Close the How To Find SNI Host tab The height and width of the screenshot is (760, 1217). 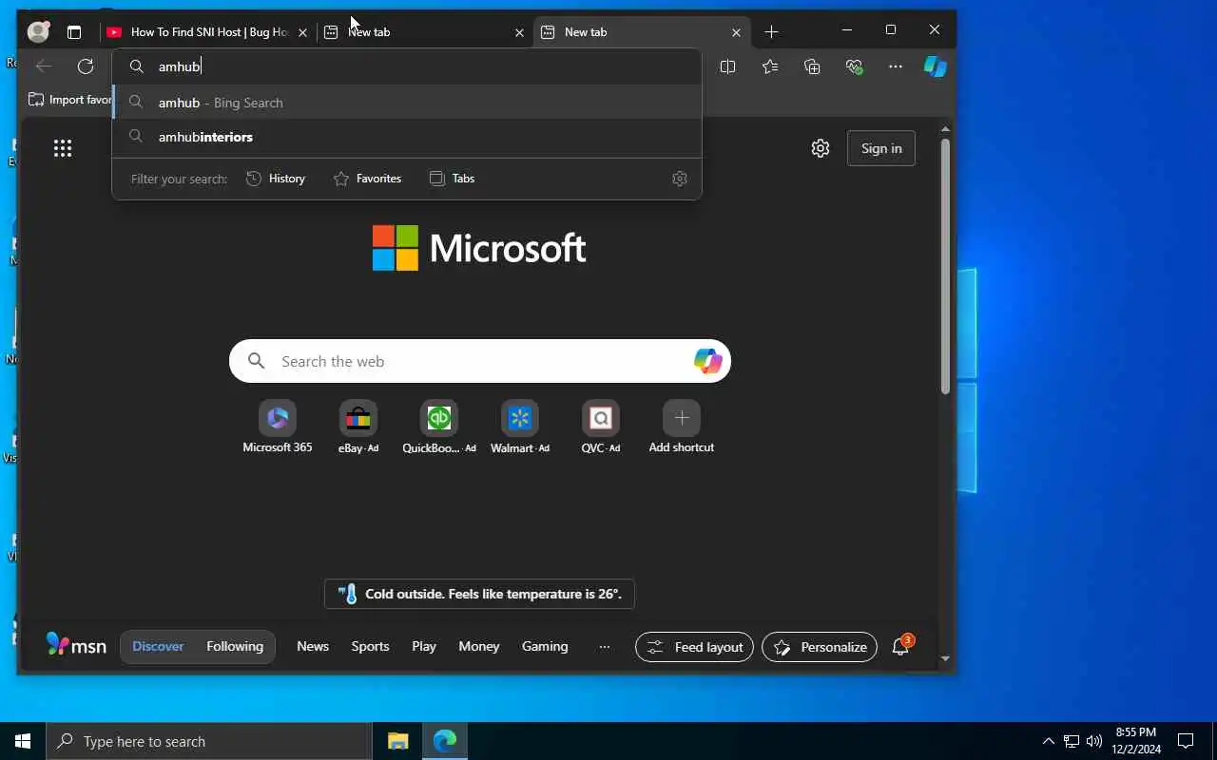point(302,32)
